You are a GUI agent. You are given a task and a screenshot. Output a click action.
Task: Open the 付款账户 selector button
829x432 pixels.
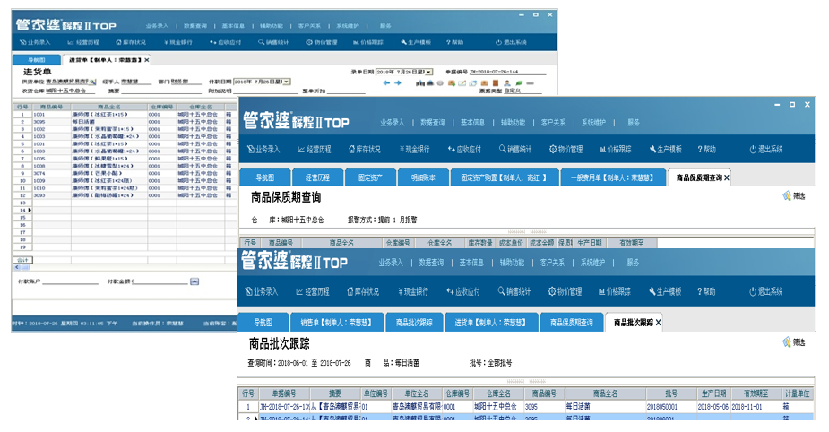(194, 281)
